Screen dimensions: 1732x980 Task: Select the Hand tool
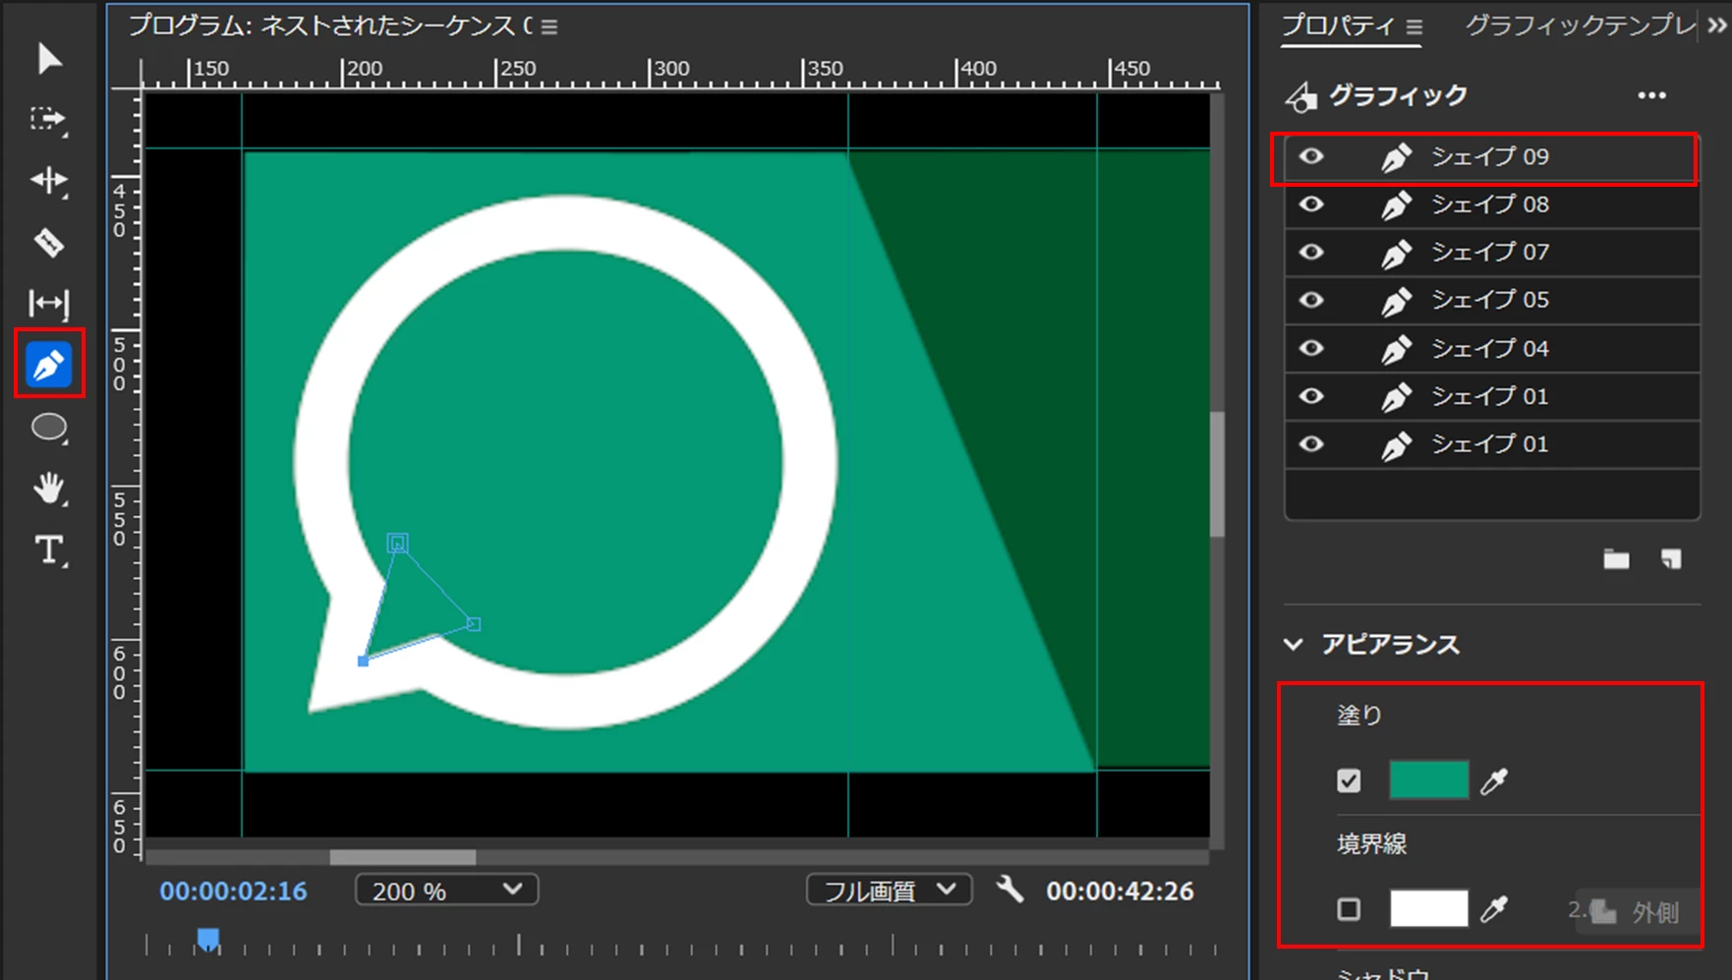pos(49,489)
